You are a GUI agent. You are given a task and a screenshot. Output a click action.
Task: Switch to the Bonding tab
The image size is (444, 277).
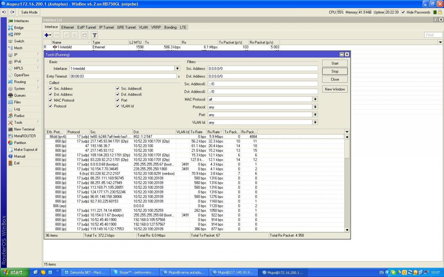170,27
